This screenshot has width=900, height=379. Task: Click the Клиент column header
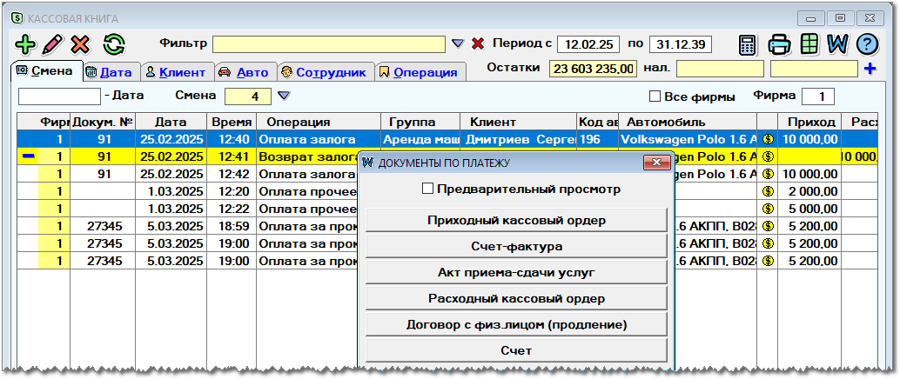coord(518,122)
